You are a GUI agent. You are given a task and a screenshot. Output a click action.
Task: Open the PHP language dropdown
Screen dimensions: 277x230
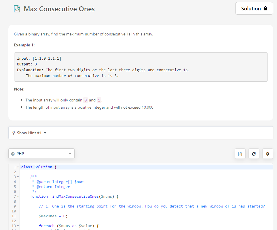pyautogui.click(x=41, y=154)
